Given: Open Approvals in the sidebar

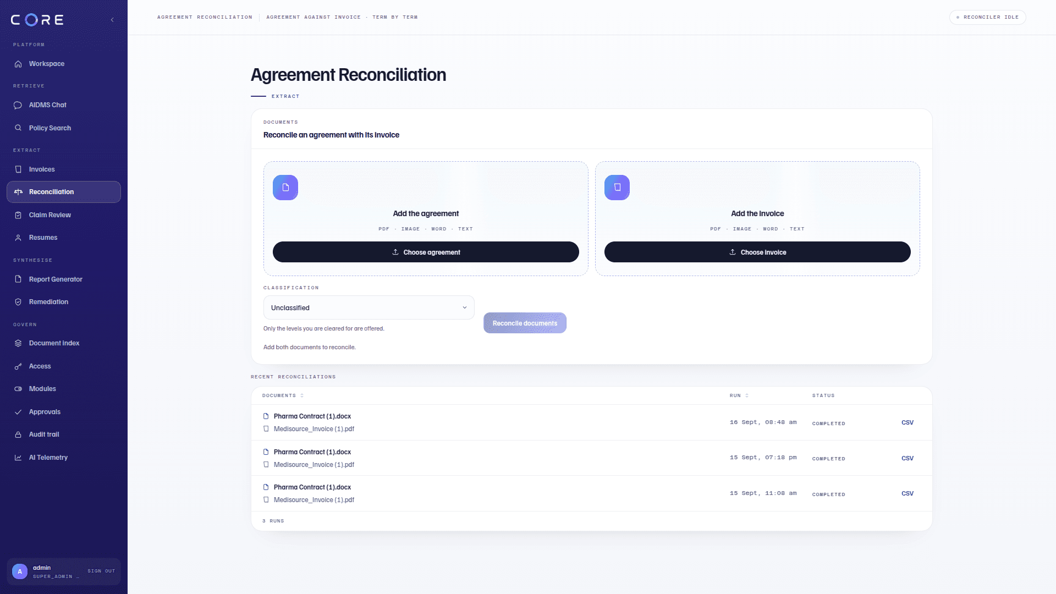Looking at the screenshot, I should [x=64, y=412].
